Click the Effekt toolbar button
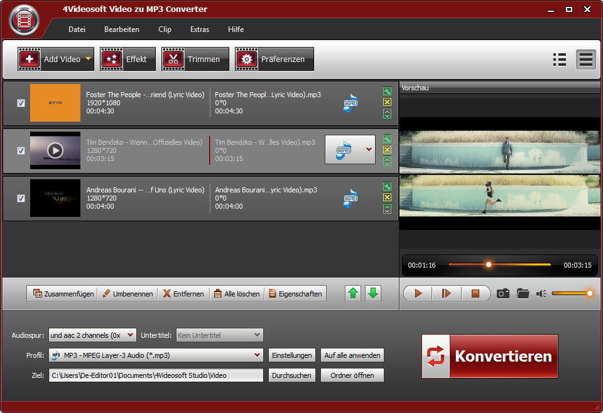603x413 pixels. pyautogui.click(x=128, y=59)
